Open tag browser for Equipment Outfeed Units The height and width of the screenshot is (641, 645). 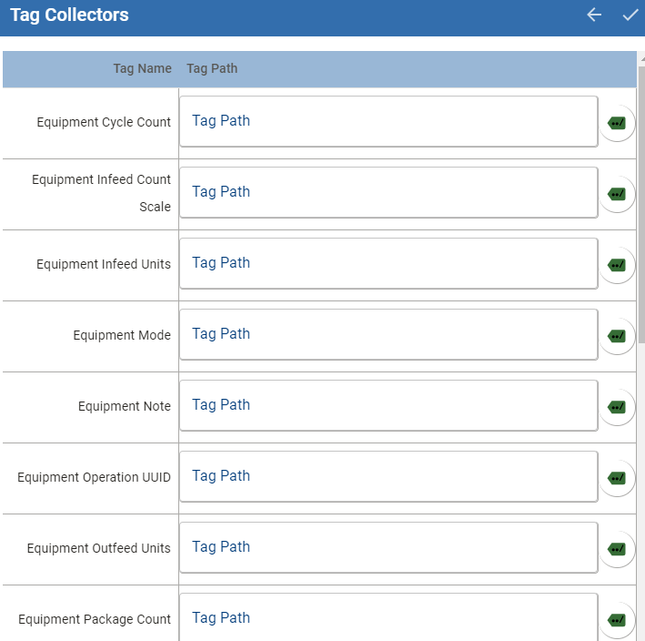pyautogui.click(x=617, y=549)
